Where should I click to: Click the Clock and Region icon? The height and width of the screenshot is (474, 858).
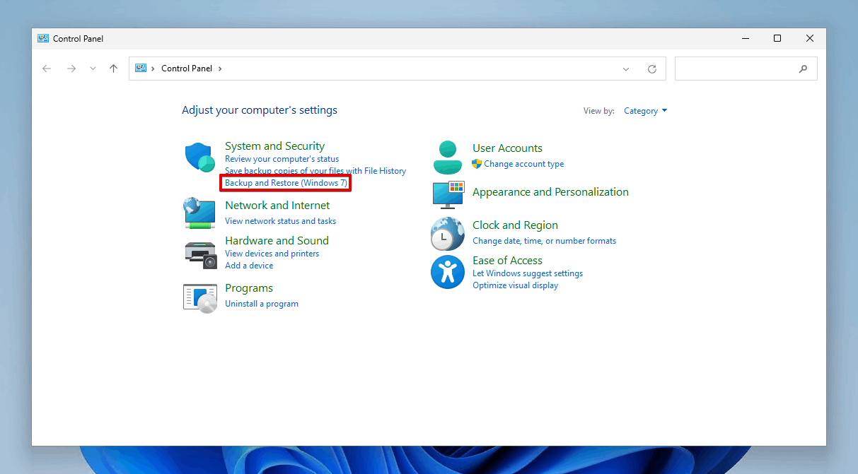(447, 234)
